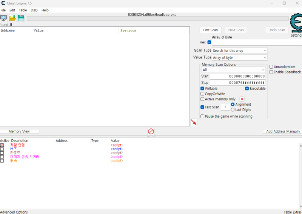Screen dimensions: 302x214
Task: Click the Select process computer icon
Action: point(4,18)
